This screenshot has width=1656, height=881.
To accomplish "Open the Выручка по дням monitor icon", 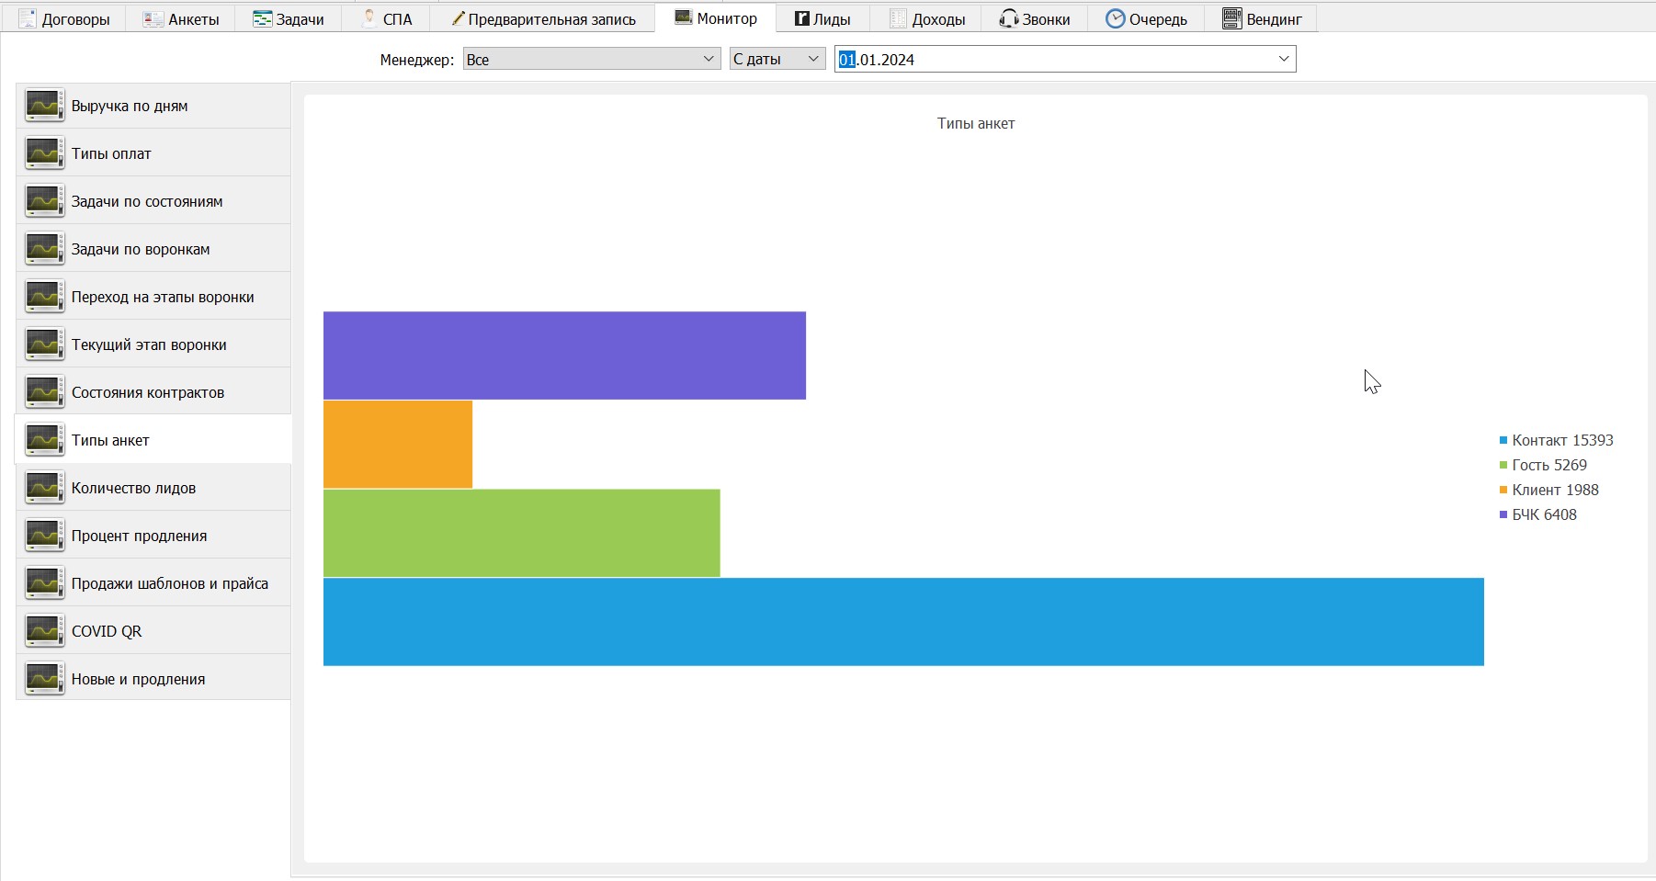I will [44, 106].
